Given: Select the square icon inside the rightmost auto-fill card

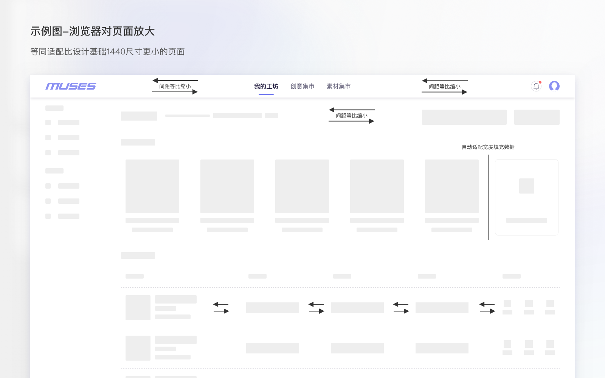Looking at the screenshot, I should click(x=526, y=185).
